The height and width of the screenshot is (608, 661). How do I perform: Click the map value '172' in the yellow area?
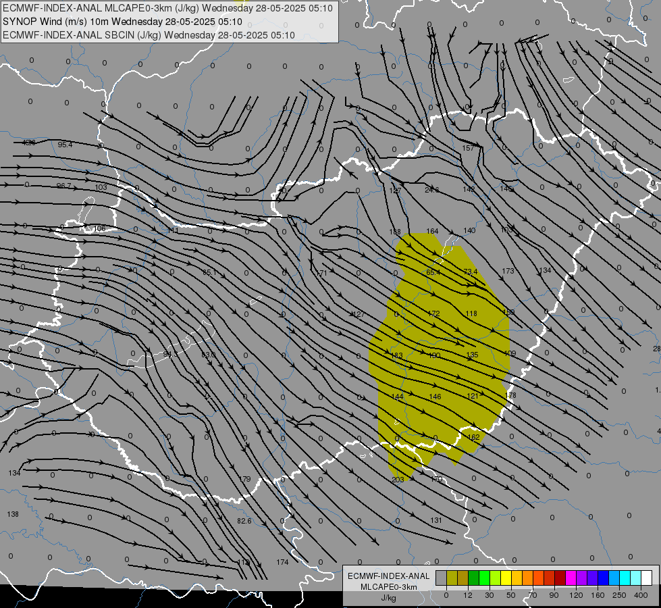(433, 313)
